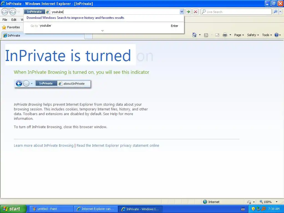Click the Windows start button
284x213 pixels.
(13, 209)
